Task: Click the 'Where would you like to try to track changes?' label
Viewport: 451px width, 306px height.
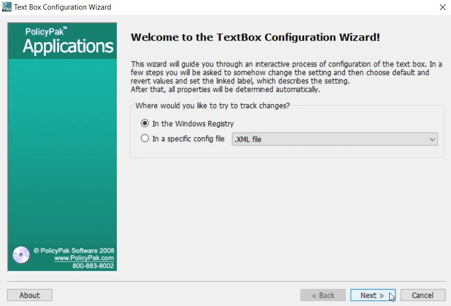Action: [212, 106]
